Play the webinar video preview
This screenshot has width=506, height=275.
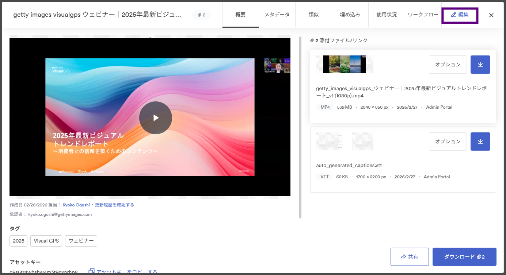coord(156,117)
